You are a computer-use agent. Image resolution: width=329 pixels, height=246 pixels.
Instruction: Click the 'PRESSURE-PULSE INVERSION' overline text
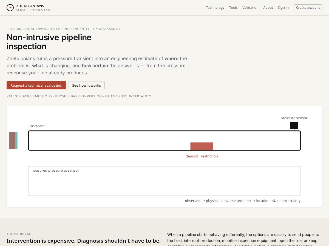(x=64, y=29)
